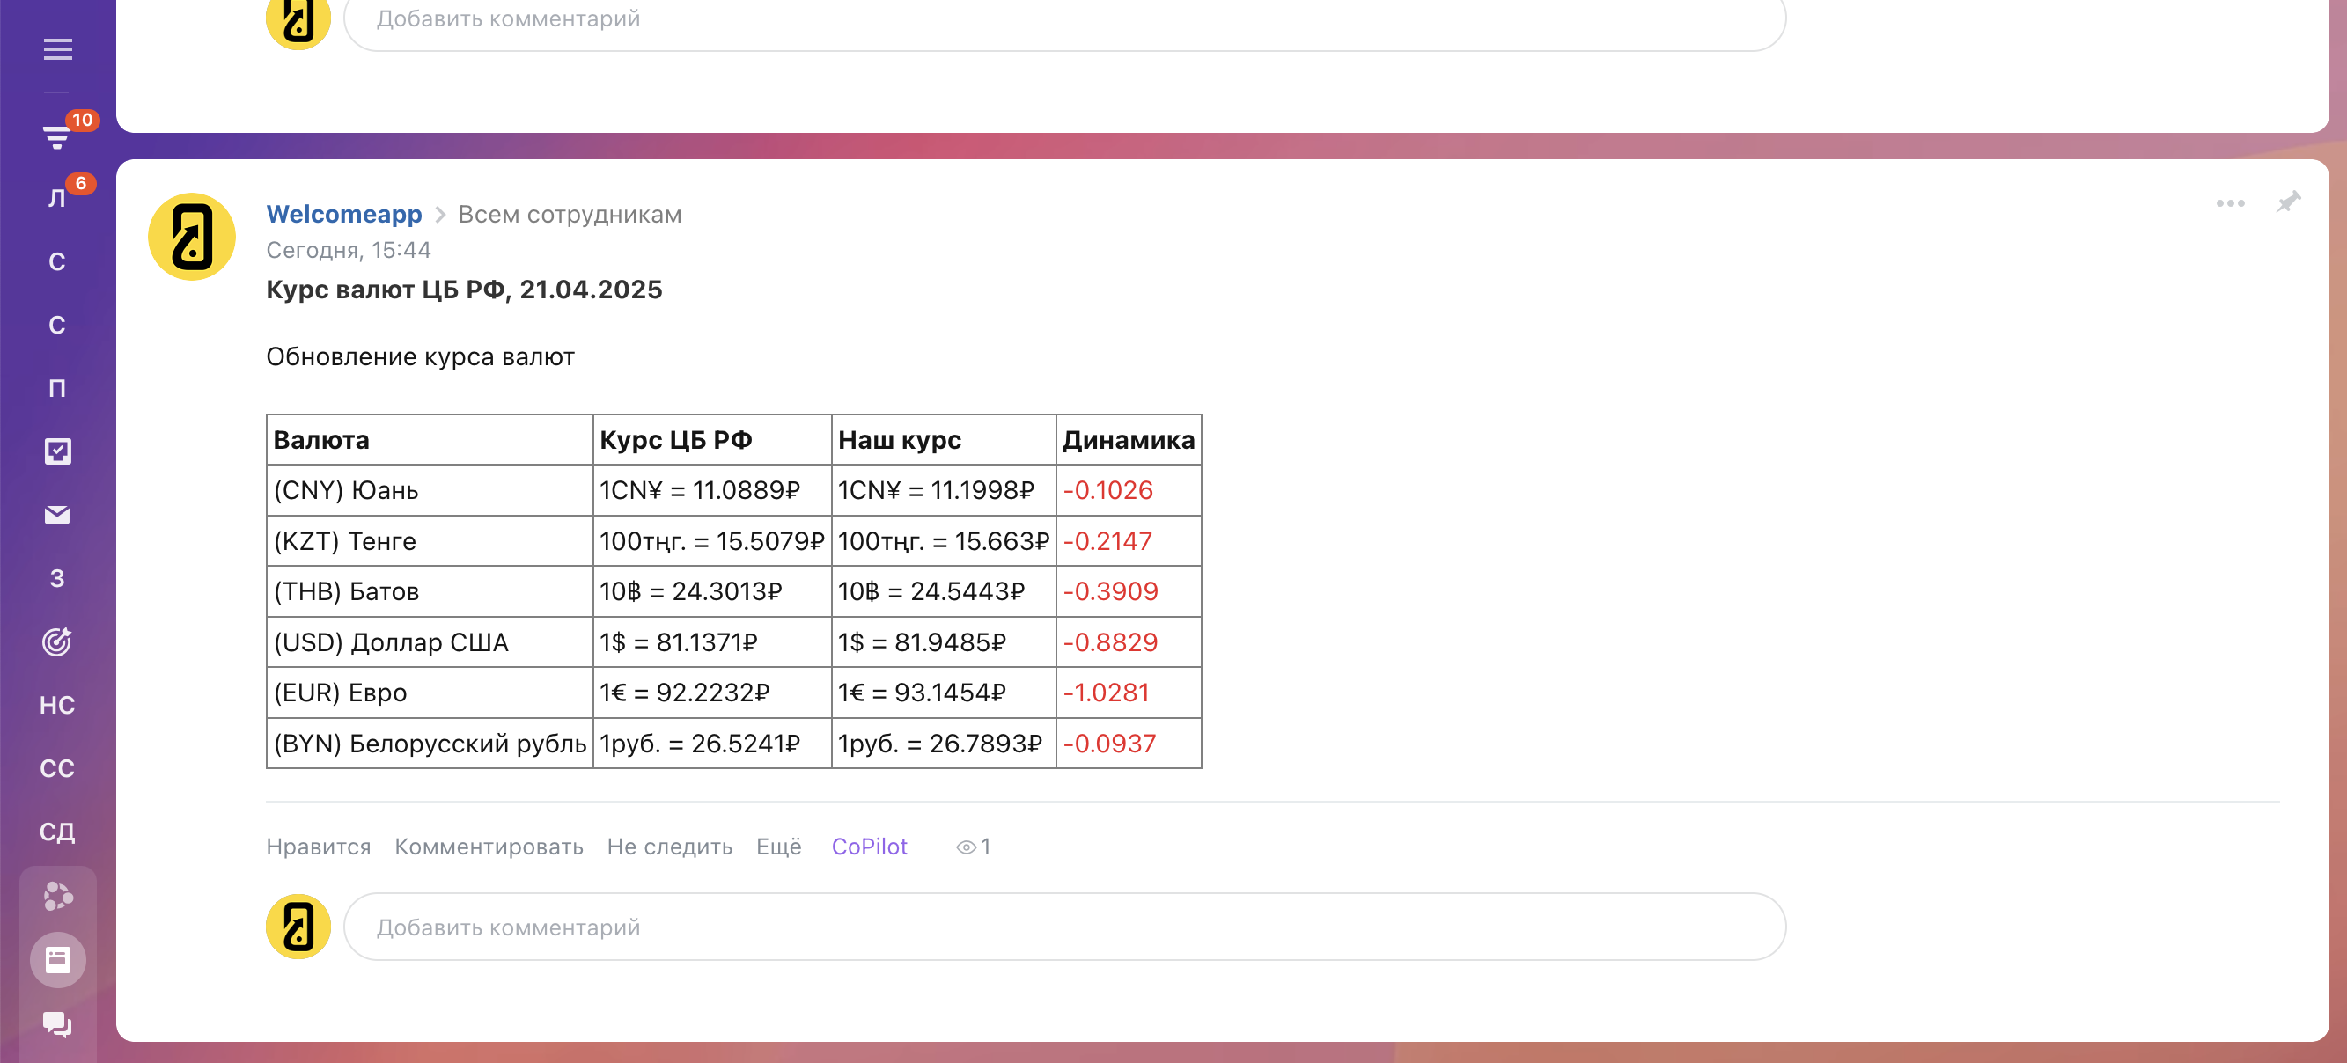Open the mail envelope icon in sidebar
This screenshot has height=1063, width=2347.
pos(57,515)
